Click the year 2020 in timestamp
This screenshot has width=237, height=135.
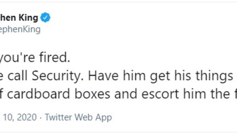click(26, 117)
